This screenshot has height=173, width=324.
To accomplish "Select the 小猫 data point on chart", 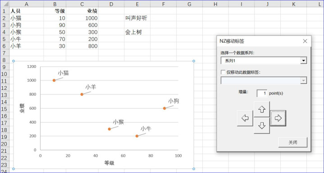I will [x=54, y=80].
